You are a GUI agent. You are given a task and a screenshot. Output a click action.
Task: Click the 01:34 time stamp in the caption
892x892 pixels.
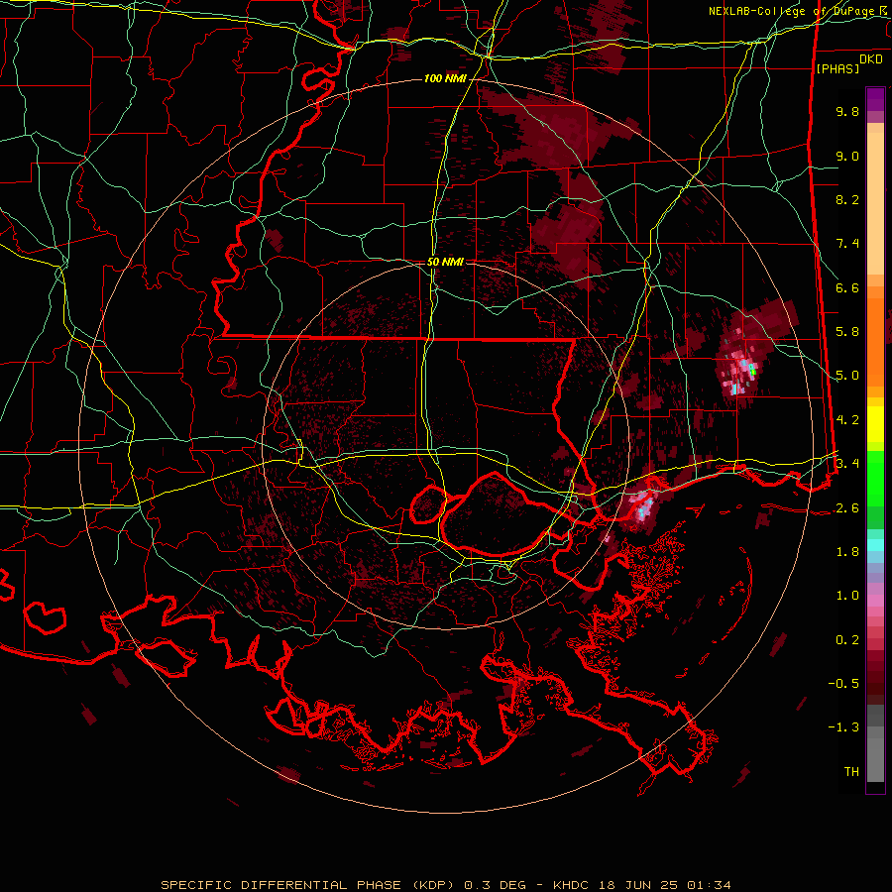[708, 885]
